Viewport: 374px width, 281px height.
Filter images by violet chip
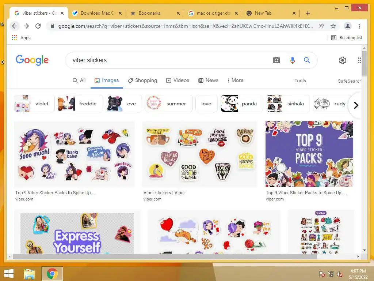click(x=34, y=104)
